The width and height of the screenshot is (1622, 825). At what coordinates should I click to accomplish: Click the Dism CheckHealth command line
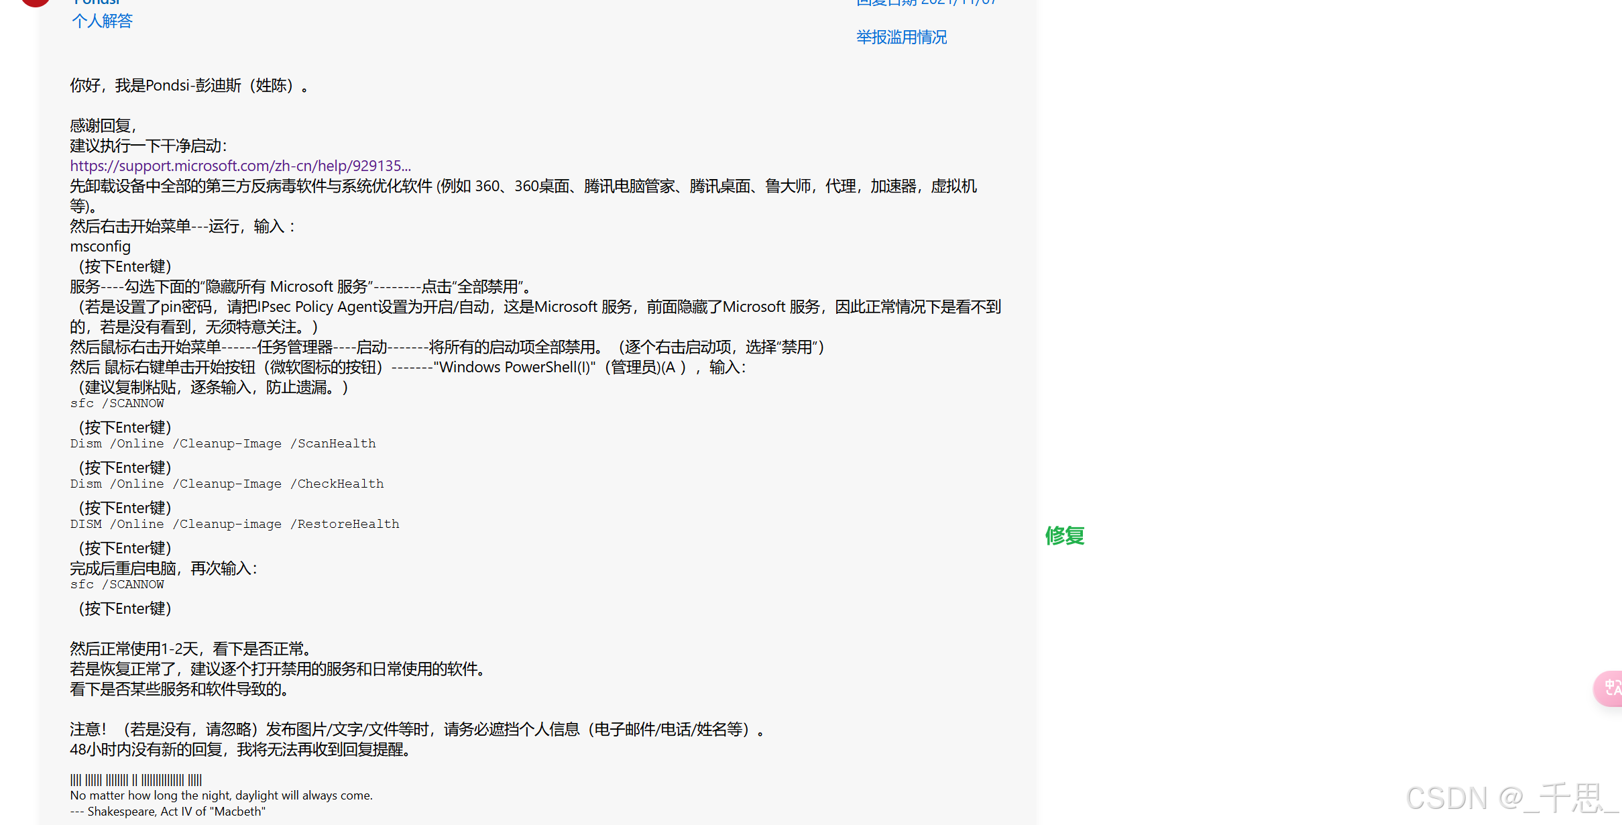pos(227,484)
